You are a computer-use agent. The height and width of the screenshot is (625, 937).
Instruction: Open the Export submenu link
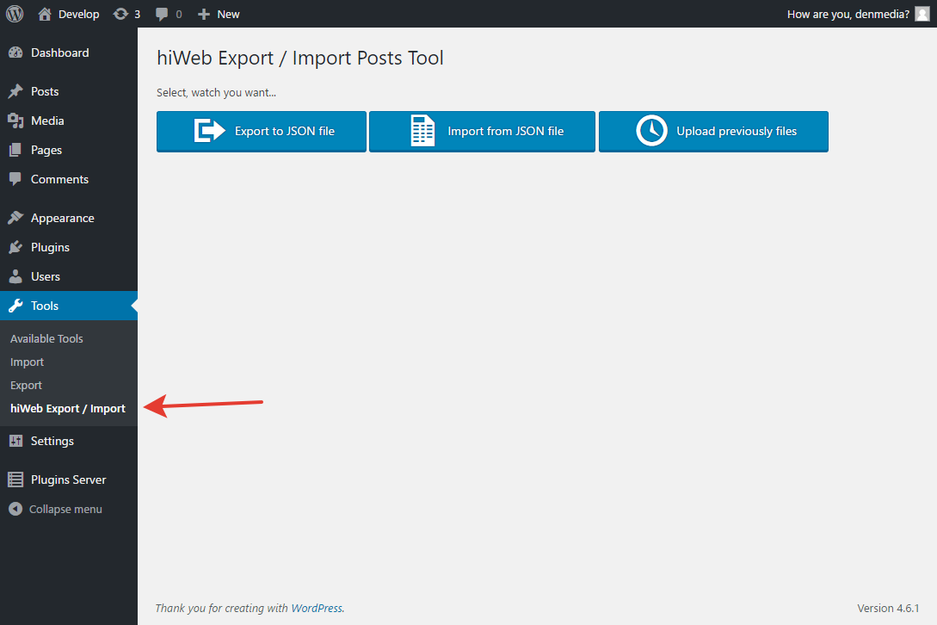coord(27,385)
